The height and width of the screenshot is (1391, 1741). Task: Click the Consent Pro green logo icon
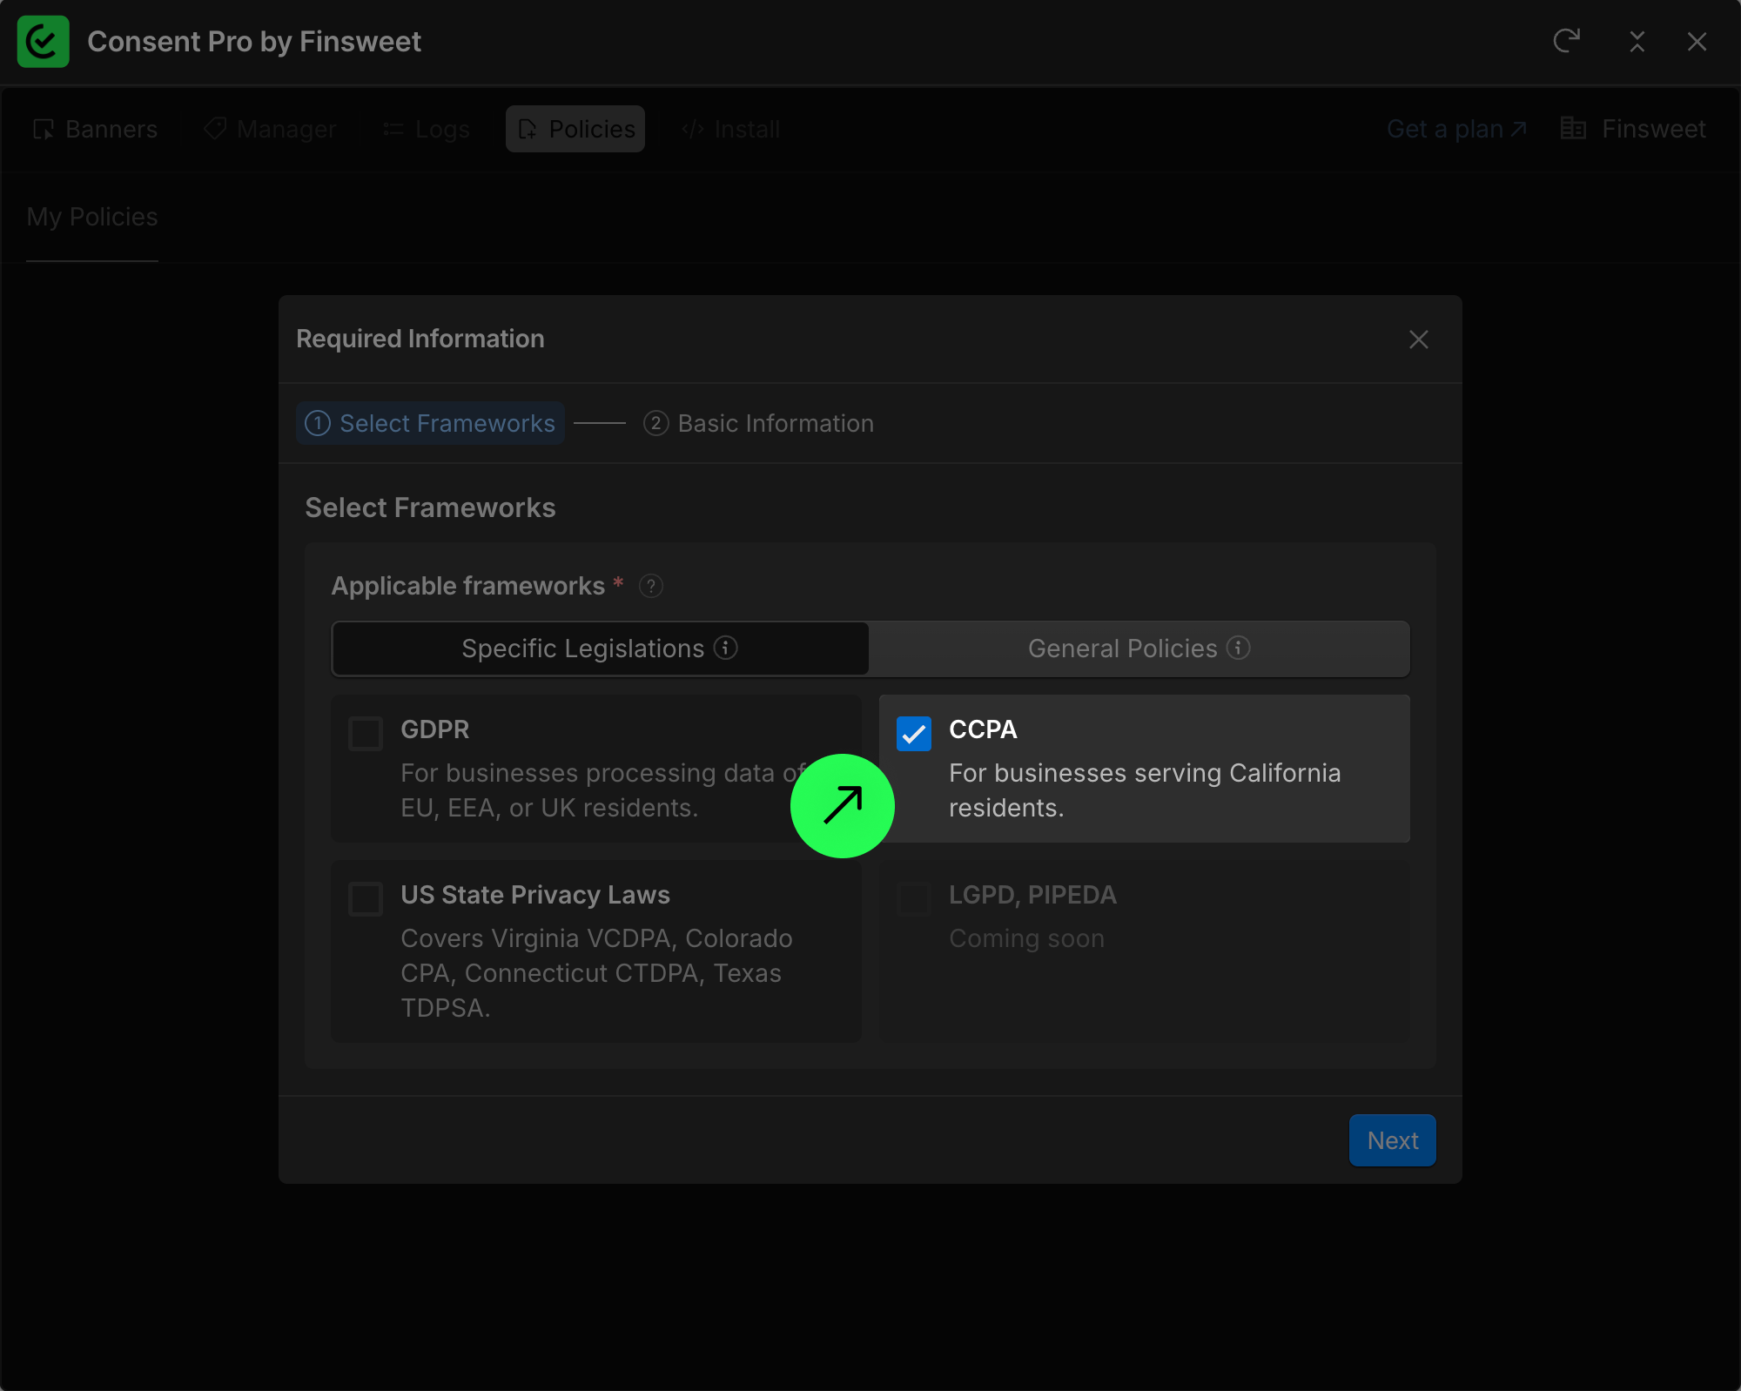coord(43,42)
